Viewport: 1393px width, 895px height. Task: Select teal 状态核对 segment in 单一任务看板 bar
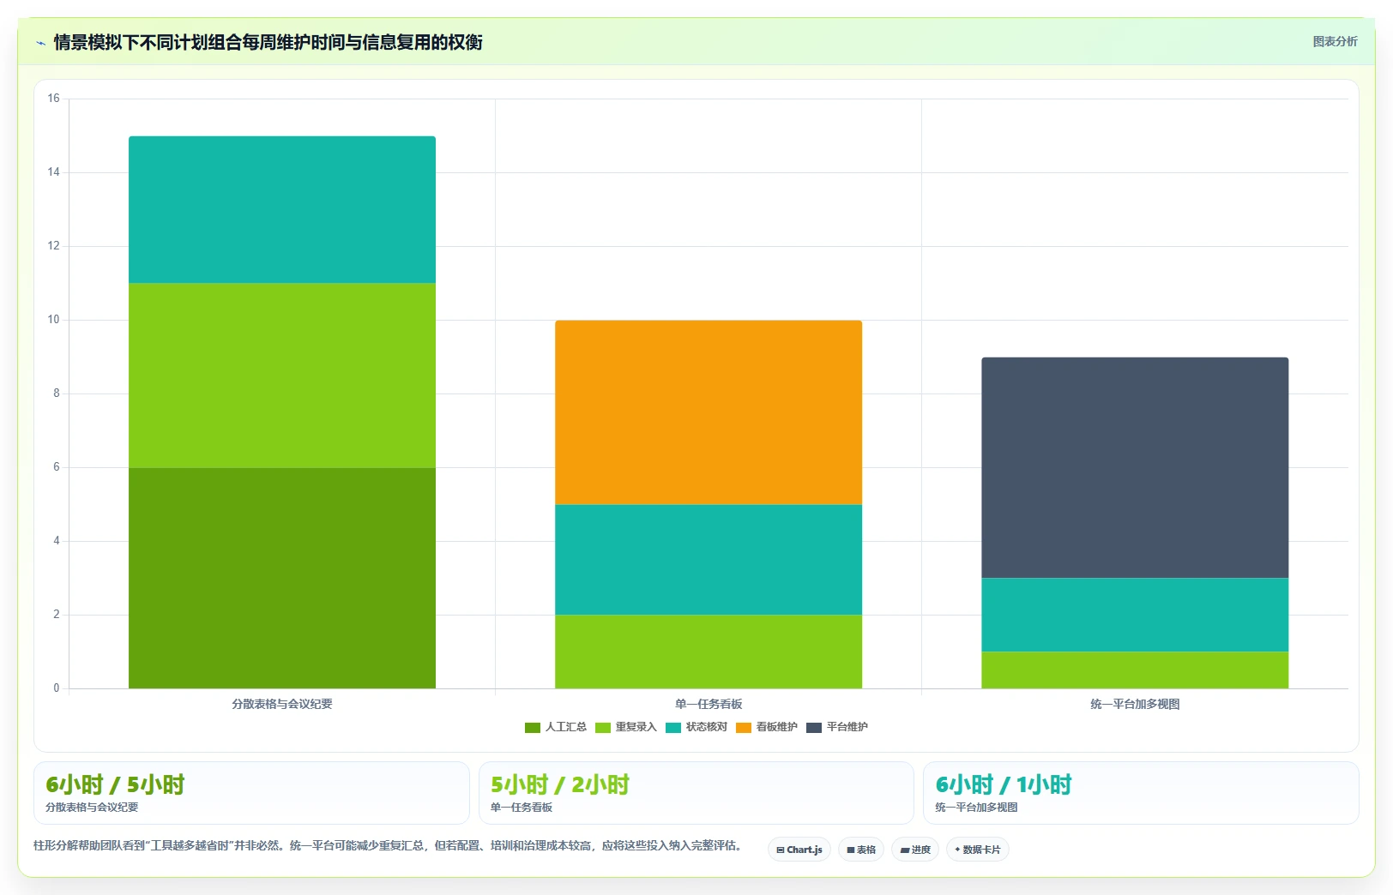pos(709,560)
